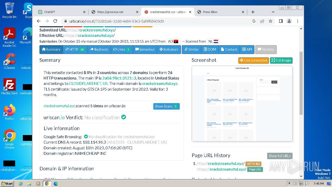Open the API tab

click(247, 49)
